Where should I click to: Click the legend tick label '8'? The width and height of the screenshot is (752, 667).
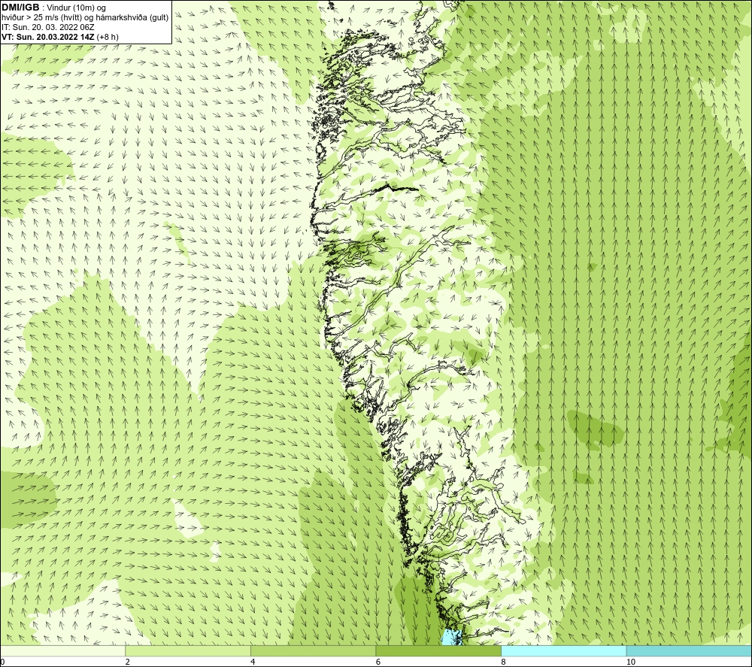point(503,662)
